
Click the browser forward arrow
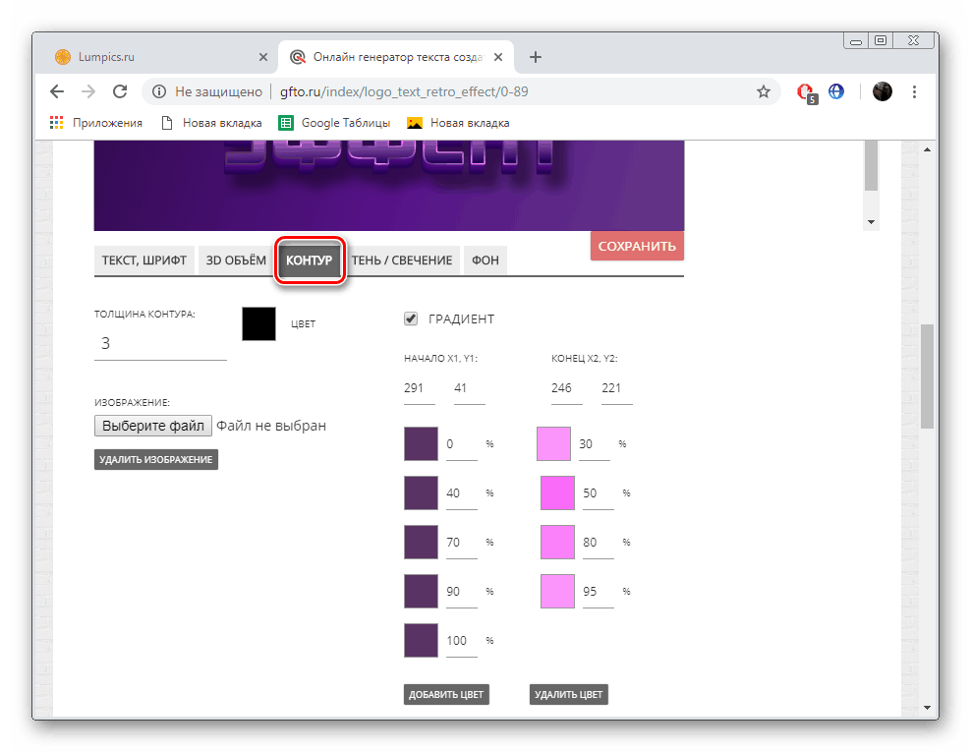click(88, 91)
